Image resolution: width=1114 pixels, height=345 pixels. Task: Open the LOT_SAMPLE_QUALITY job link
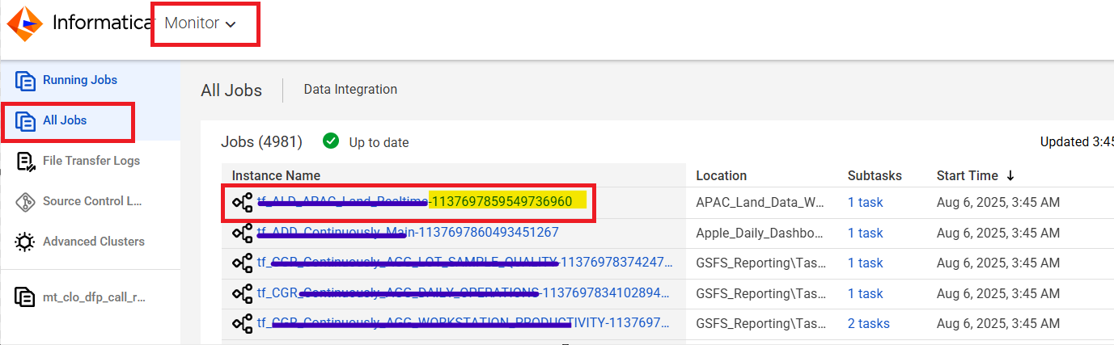pyautogui.click(x=465, y=263)
